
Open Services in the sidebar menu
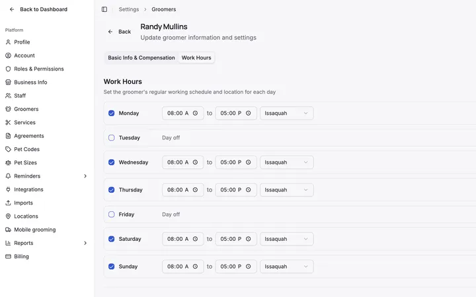(24, 123)
